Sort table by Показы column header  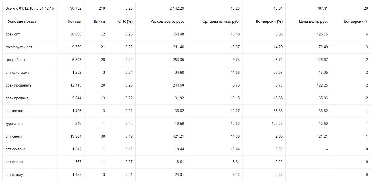click(74, 21)
